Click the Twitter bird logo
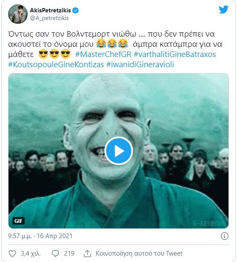The image size is (237, 262). [x=224, y=9]
